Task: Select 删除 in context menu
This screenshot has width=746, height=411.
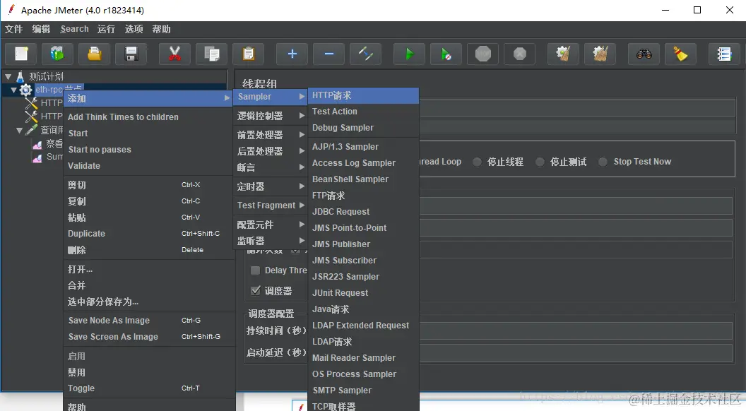Action: (148, 250)
